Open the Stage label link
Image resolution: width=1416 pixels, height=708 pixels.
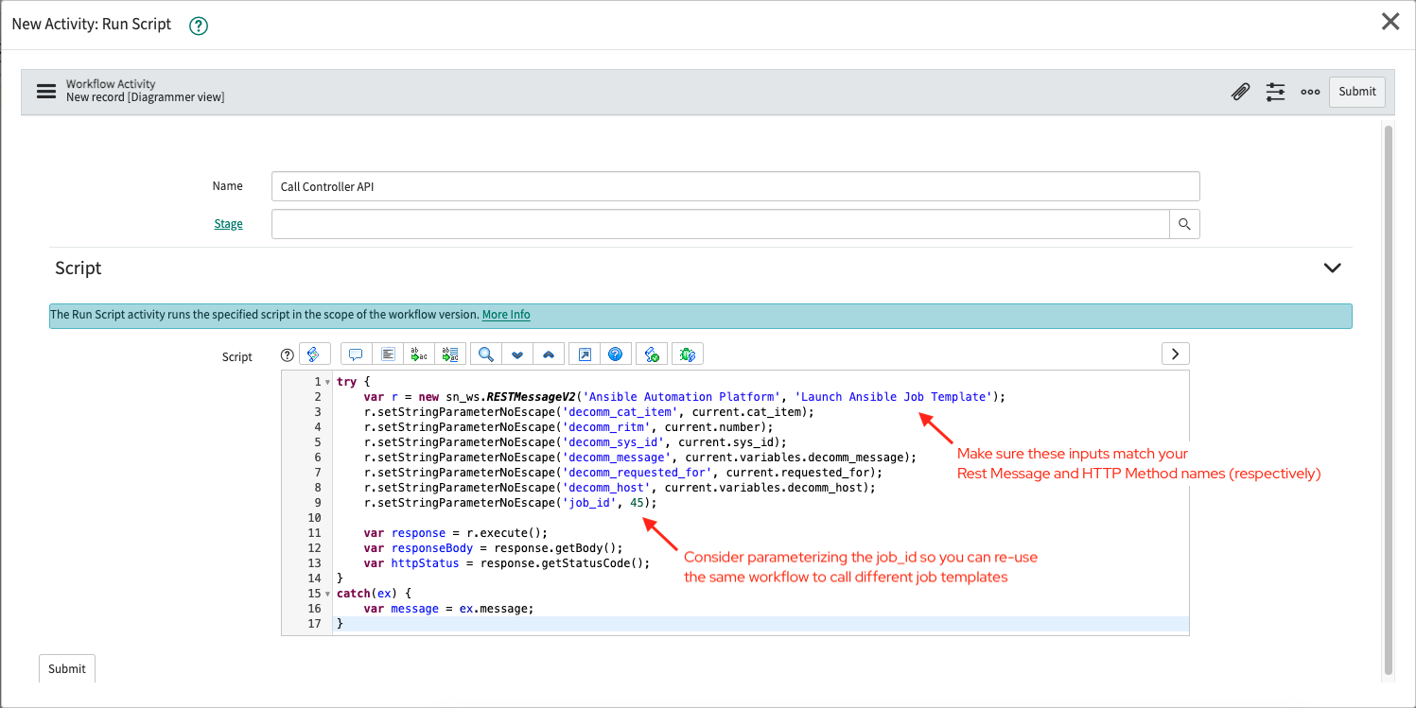228,224
